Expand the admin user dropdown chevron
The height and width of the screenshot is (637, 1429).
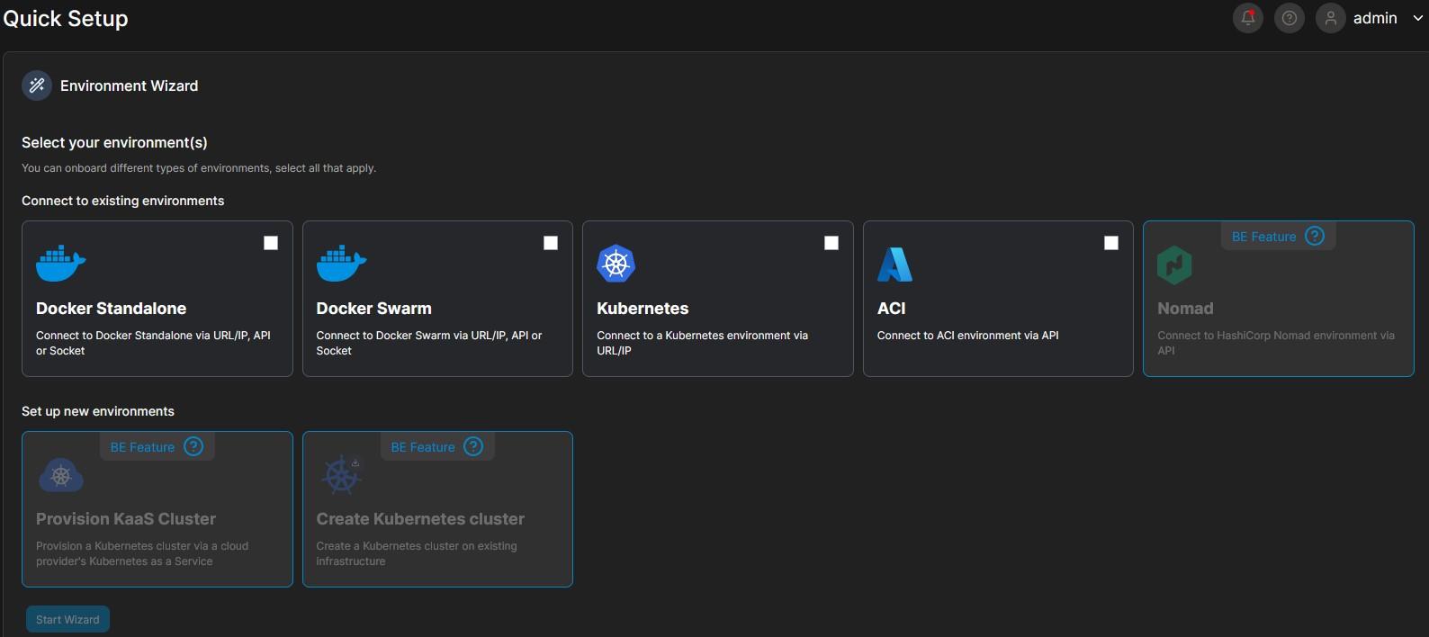pos(1417,18)
